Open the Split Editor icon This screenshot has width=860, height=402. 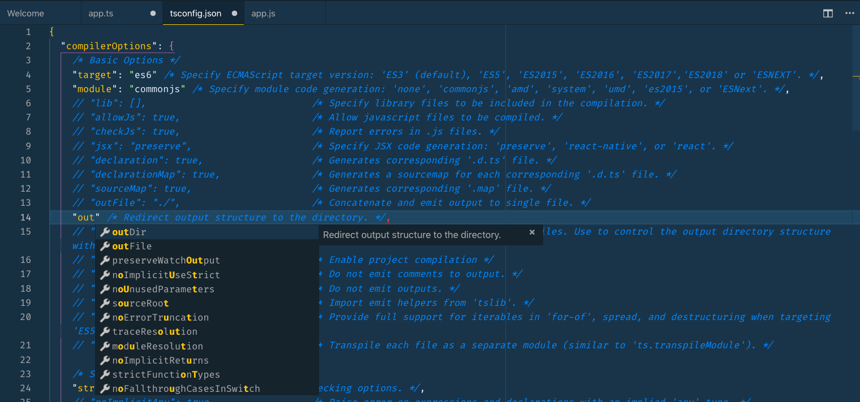click(828, 12)
